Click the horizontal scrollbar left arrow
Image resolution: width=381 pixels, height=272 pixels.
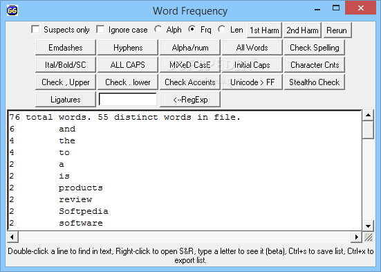[x=12, y=237]
